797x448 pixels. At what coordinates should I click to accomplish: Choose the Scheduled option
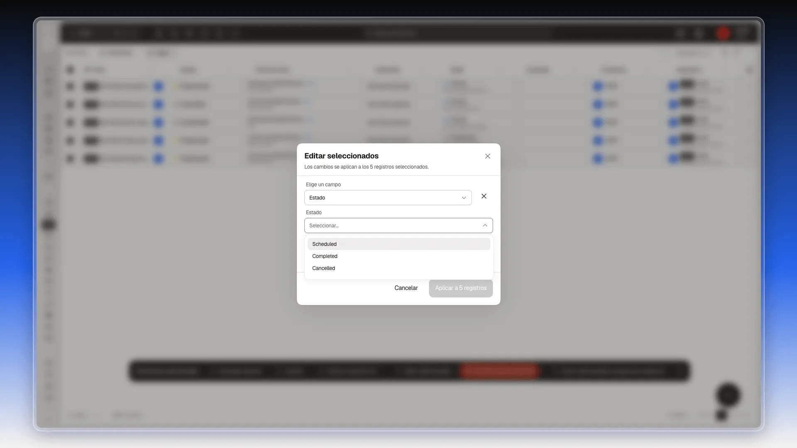pyautogui.click(x=398, y=244)
